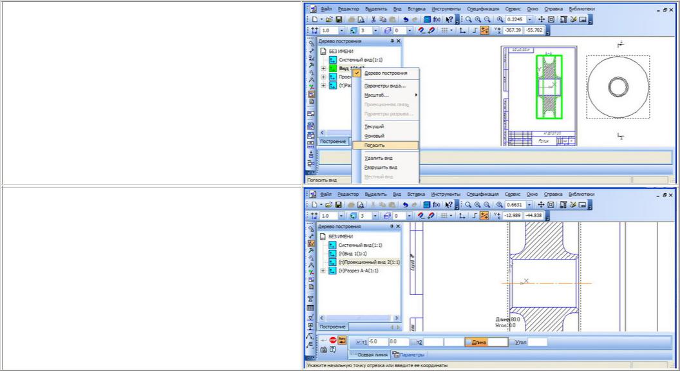The image size is (680, 371).
Task: Click the new document icon in the lower window
Action: pyautogui.click(x=315, y=205)
